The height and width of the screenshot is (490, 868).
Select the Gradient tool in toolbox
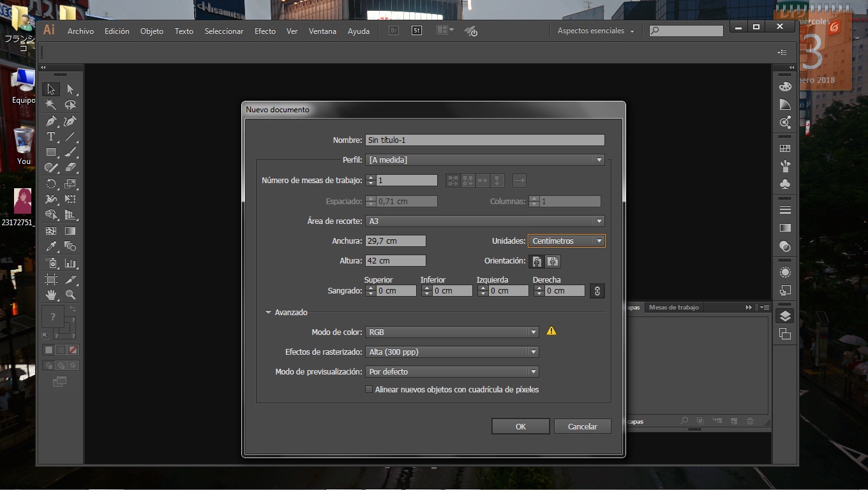click(x=70, y=231)
